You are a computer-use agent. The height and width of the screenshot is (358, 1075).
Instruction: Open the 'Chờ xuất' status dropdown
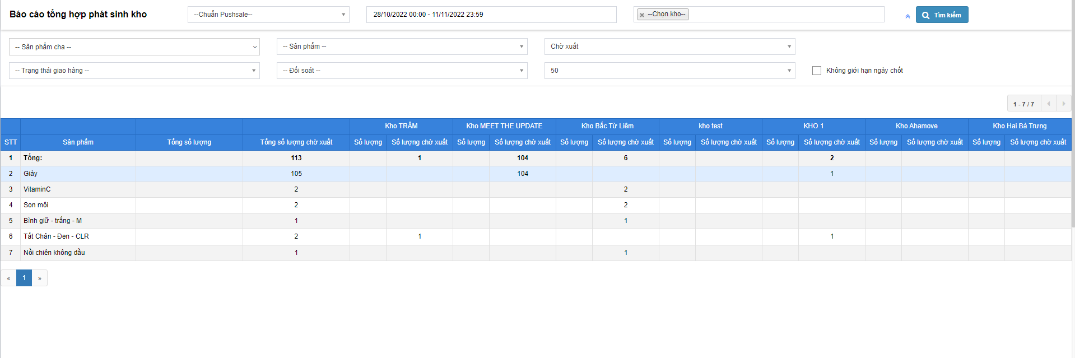669,47
